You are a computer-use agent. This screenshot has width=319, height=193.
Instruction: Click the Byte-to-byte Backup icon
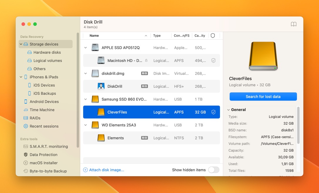pyautogui.click(x=26, y=171)
